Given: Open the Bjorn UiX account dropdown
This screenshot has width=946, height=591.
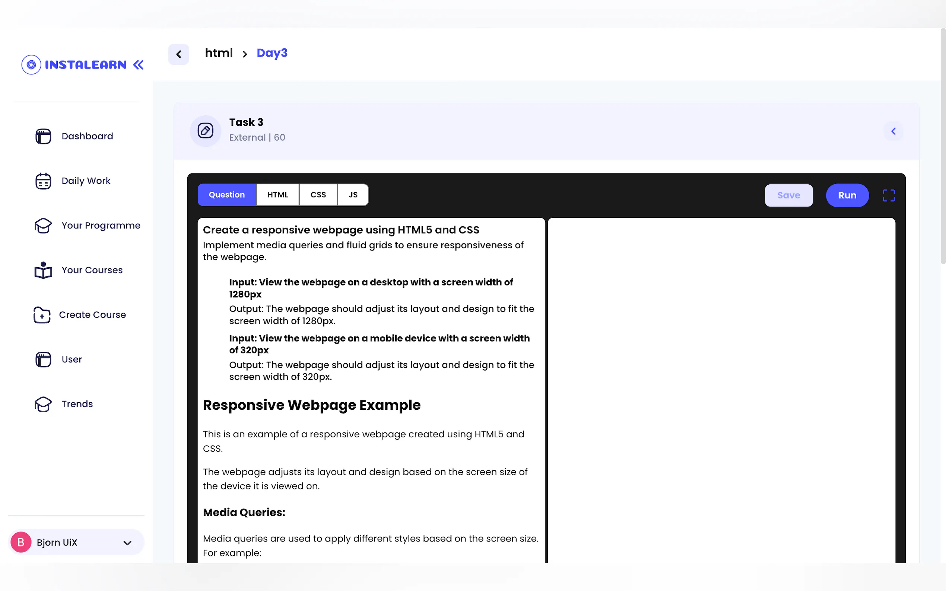Looking at the screenshot, I should [x=127, y=543].
